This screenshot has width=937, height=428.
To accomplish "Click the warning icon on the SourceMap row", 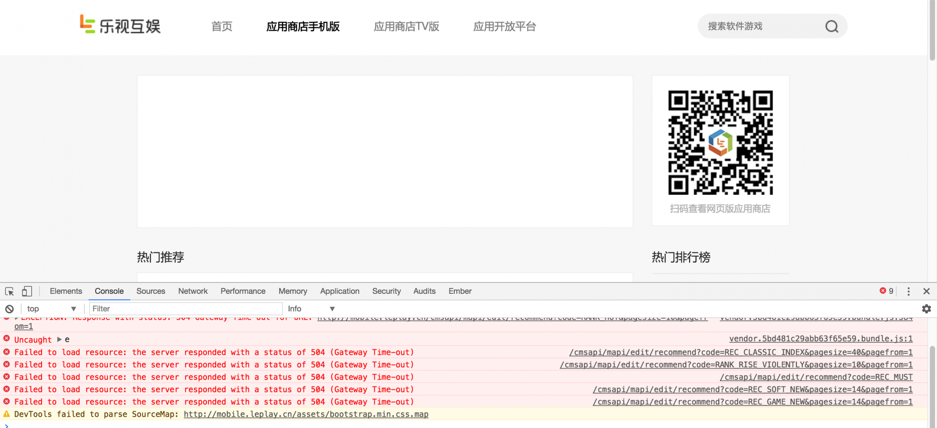I will [x=6, y=414].
